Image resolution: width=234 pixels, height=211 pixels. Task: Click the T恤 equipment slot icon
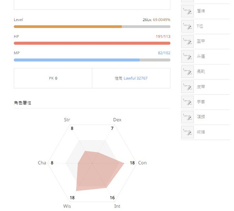187,26
